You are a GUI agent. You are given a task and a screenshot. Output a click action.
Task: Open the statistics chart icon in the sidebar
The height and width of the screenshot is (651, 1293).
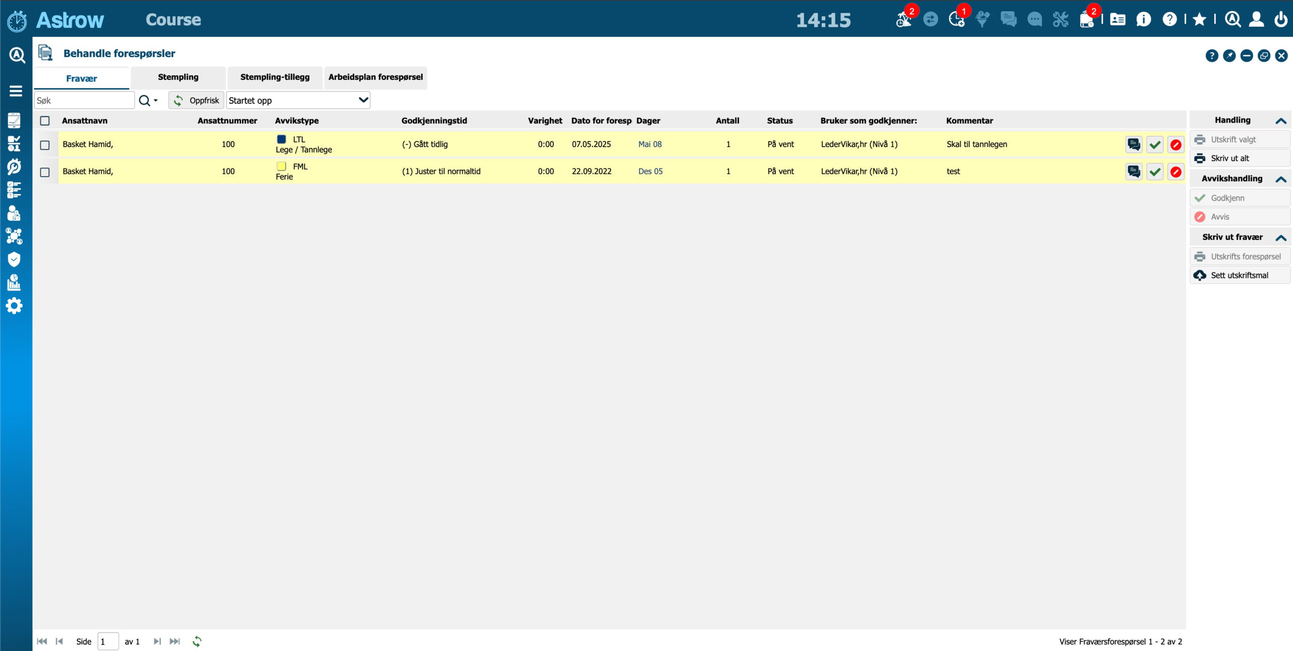tap(14, 282)
